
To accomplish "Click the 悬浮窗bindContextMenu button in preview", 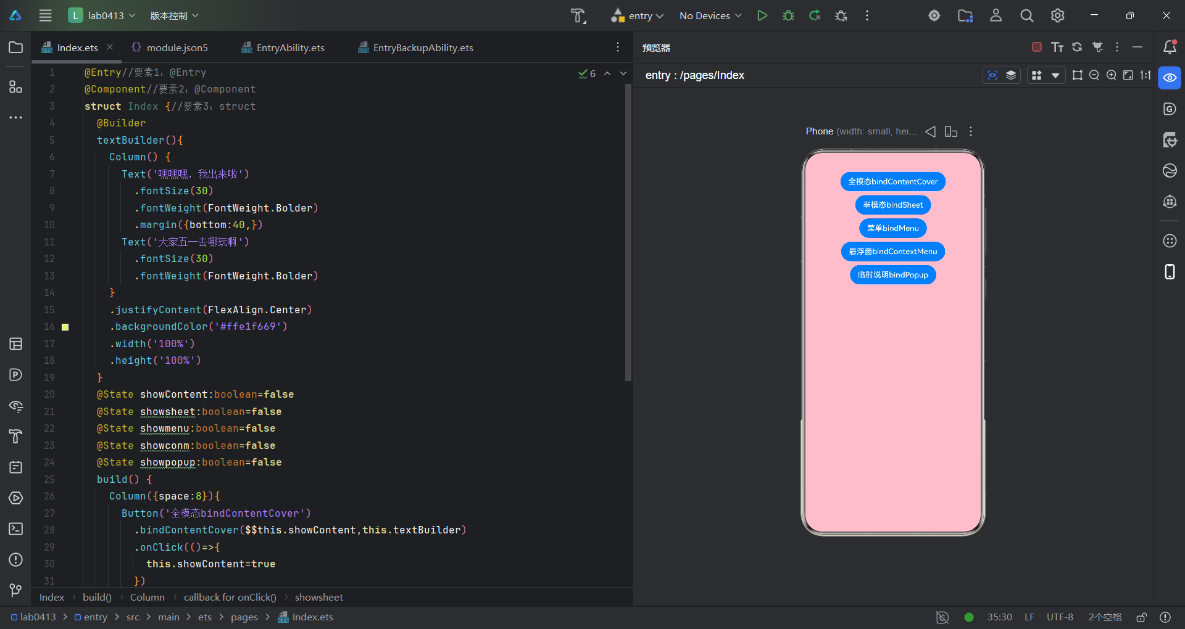I will [x=893, y=252].
